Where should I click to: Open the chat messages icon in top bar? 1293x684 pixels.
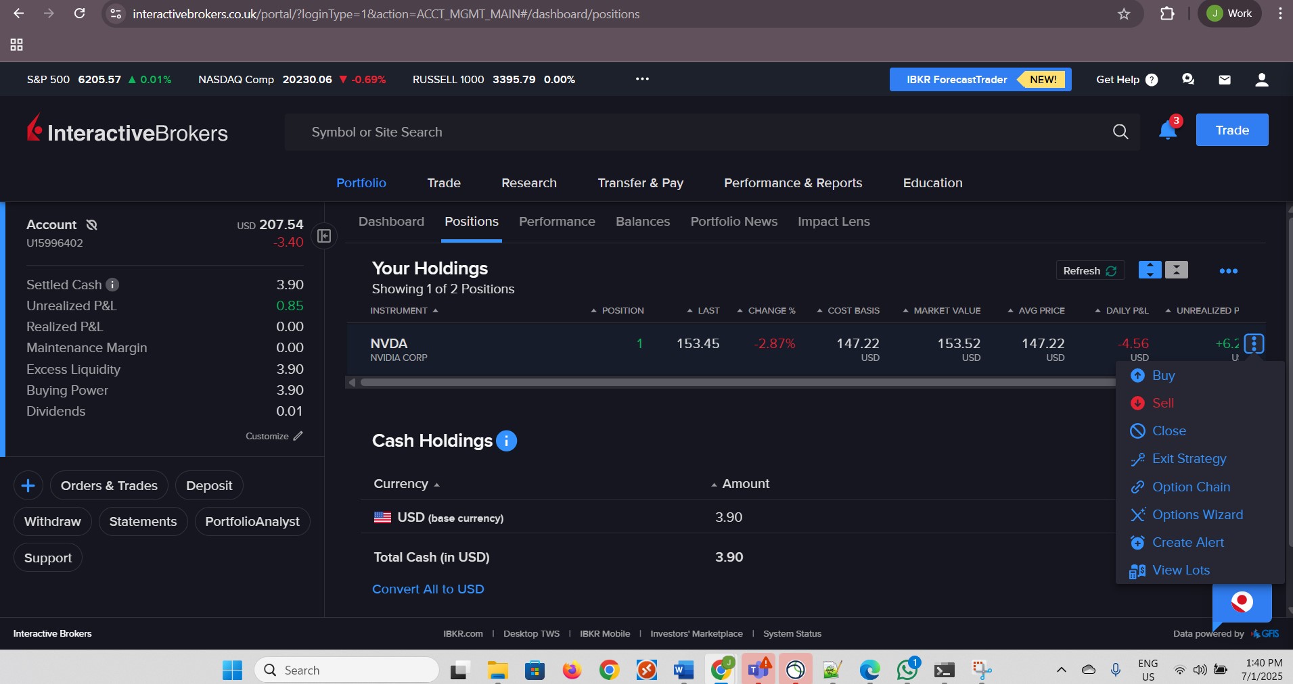coord(1188,80)
